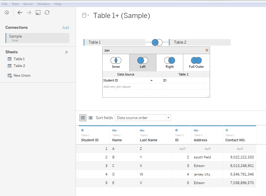Open the join operator equals dropdown

coord(151,81)
